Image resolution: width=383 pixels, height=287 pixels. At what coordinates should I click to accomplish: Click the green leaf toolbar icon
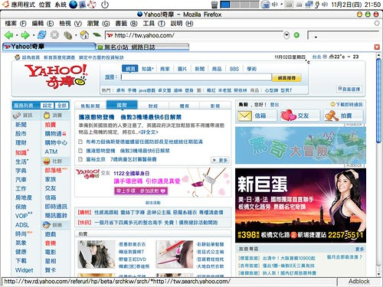(97, 34)
